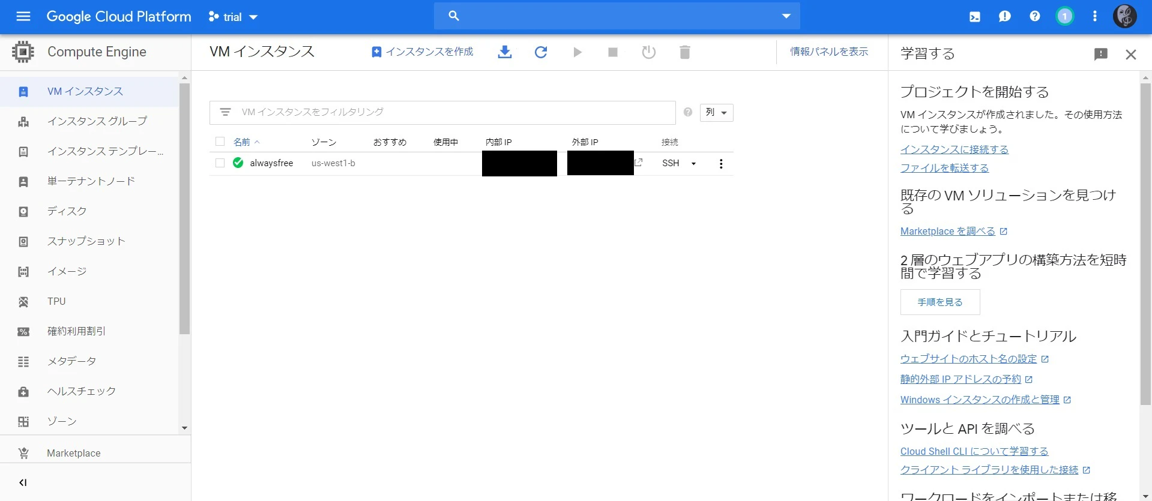
Task: Activate Cloud Shell icon
Action: [x=975, y=17]
